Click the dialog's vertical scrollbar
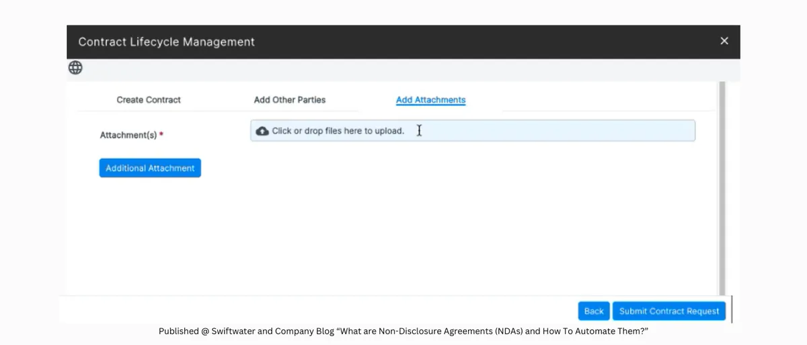 (722, 188)
